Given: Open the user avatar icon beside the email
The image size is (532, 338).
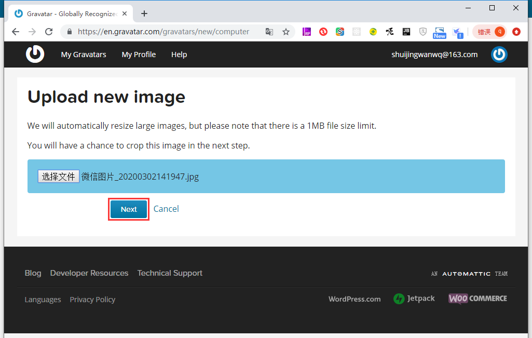Looking at the screenshot, I should [x=499, y=55].
